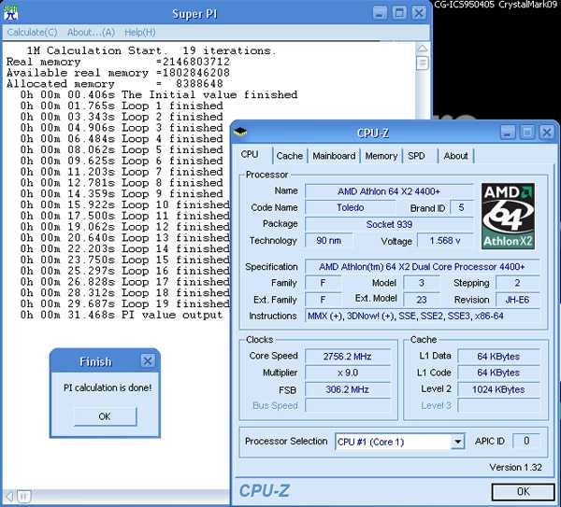Click the Core Speed value 2756.2 MHz
This screenshot has height=507, width=561.
click(x=348, y=357)
